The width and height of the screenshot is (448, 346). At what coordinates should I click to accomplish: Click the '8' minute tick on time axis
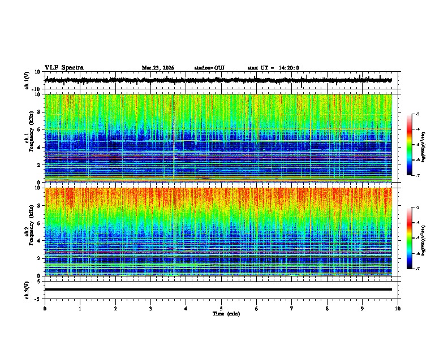[327, 309]
